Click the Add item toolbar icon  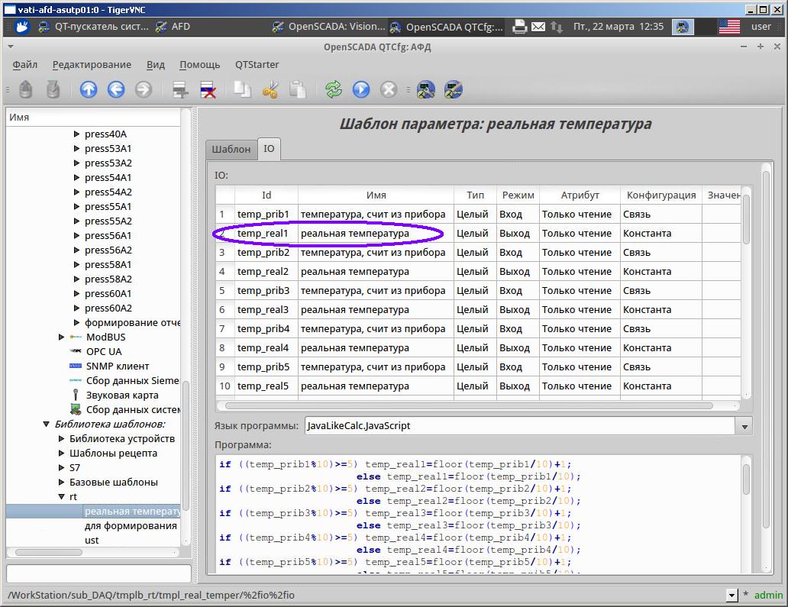[180, 90]
